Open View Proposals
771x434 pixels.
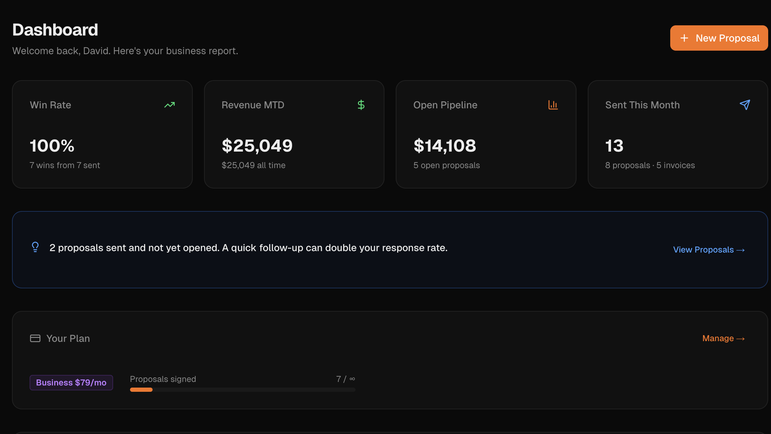[x=703, y=250]
